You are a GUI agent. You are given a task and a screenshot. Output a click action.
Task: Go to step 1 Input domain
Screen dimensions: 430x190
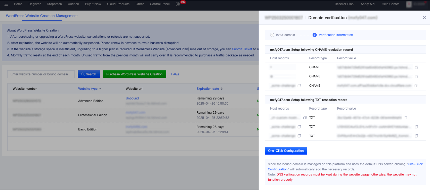point(282,35)
